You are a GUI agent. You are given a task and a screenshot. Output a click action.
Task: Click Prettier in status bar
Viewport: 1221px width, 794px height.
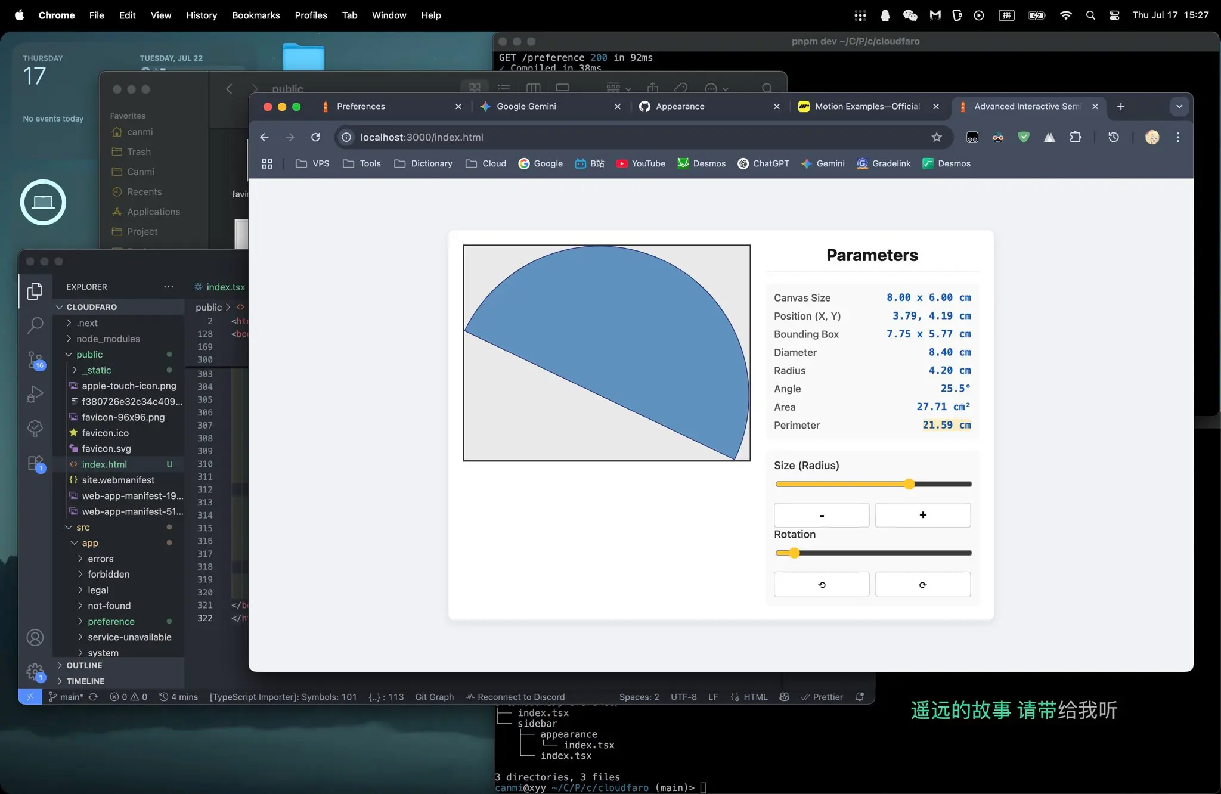click(821, 697)
